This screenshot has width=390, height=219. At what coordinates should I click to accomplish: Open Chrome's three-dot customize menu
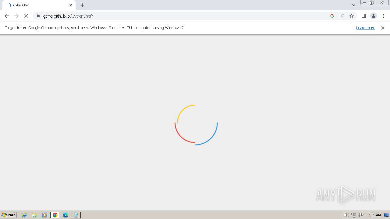383,16
